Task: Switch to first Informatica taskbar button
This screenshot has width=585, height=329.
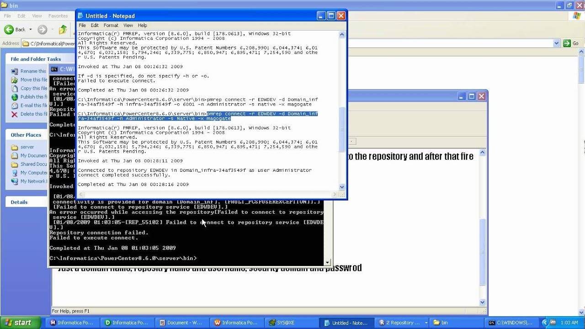Action: (x=72, y=323)
